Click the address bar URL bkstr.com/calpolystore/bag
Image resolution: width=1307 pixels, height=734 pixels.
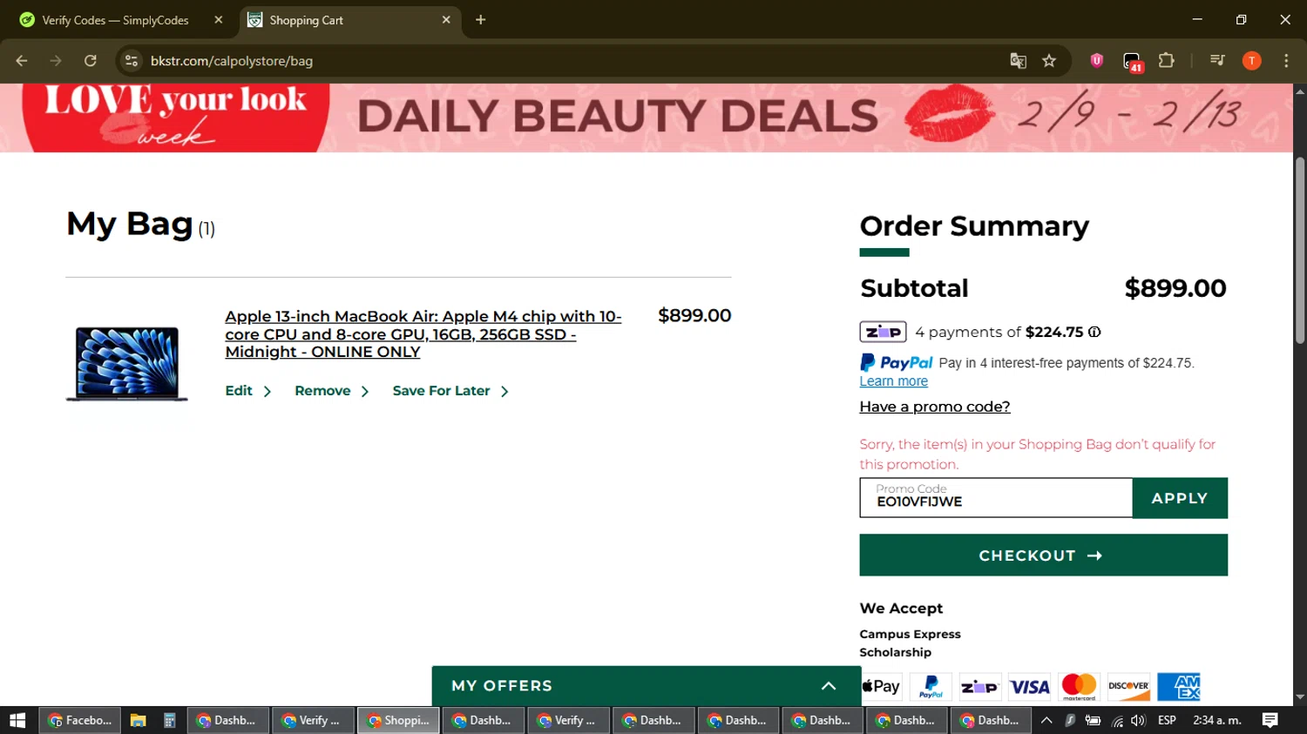click(232, 61)
